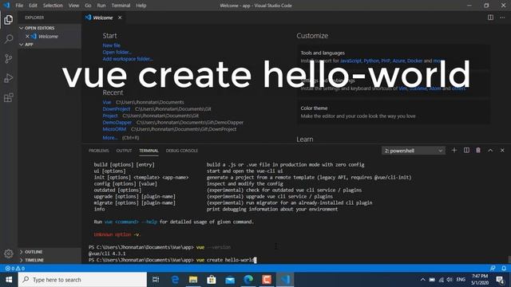Open the Edit menu
The width and height of the screenshot is (511, 287).
pyautogui.click(x=33, y=6)
